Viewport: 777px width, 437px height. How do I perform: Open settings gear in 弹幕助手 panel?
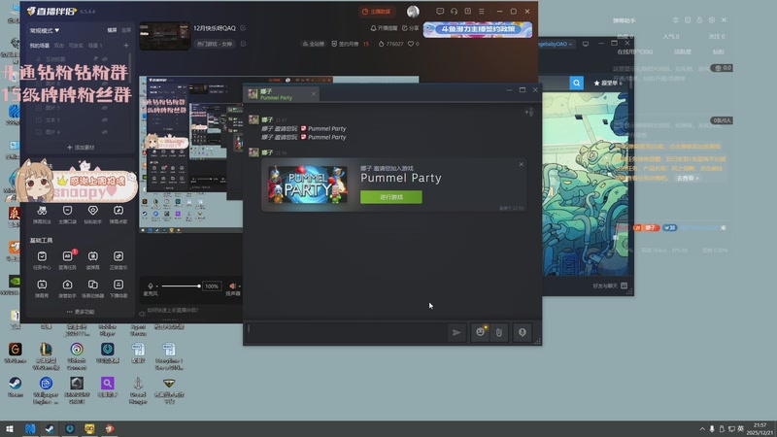click(712, 19)
